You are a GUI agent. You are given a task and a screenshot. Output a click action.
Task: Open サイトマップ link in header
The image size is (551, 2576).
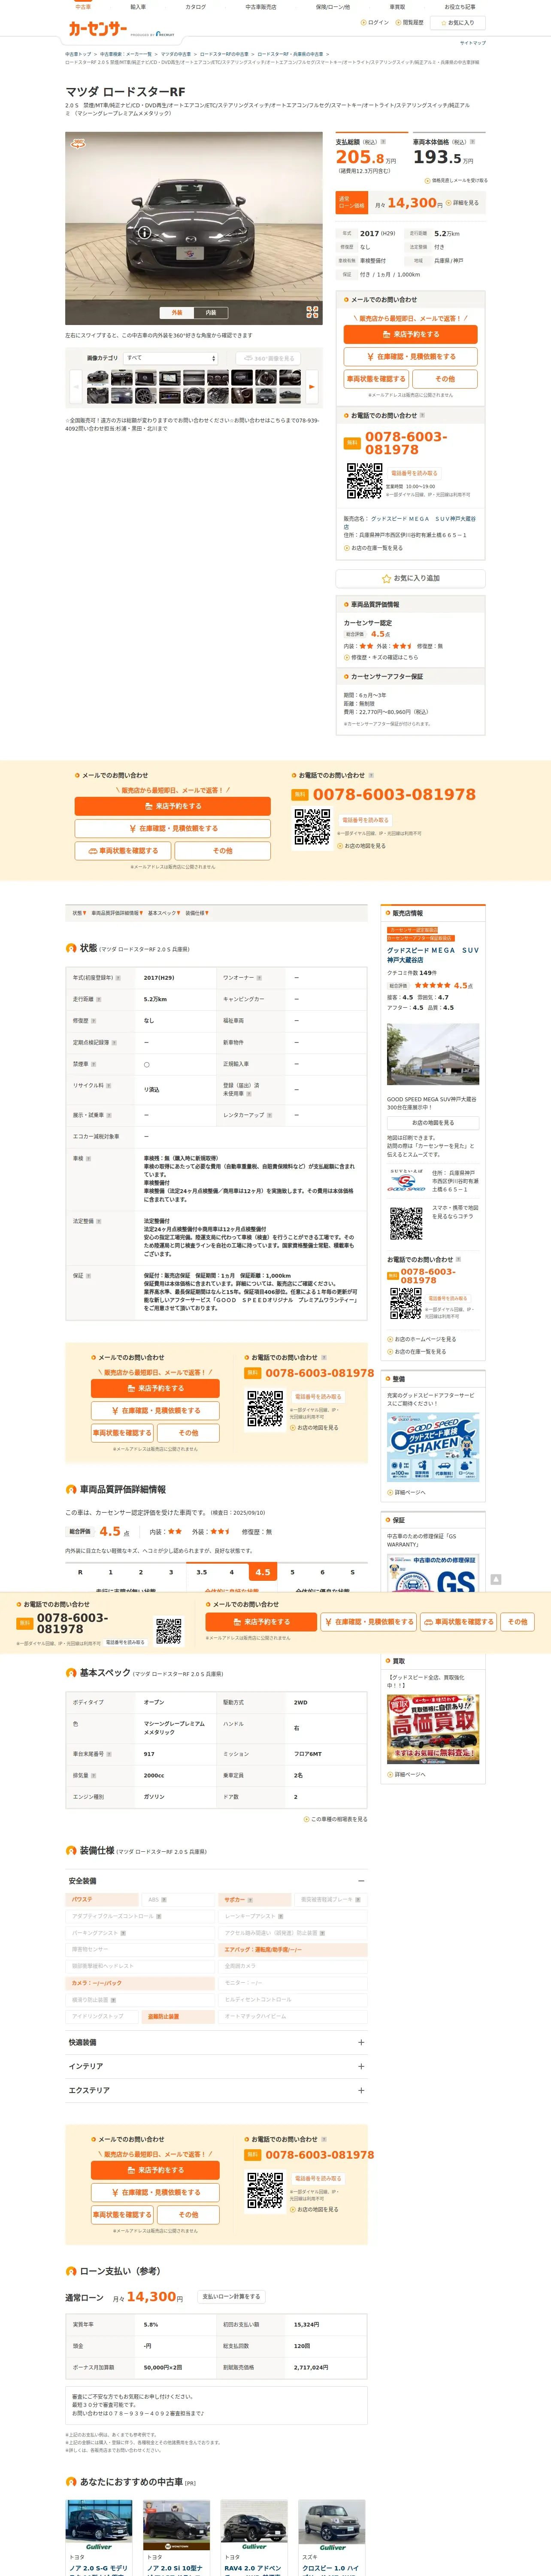click(x=472, y=43)
